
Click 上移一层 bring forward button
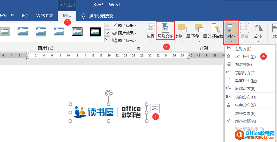pos(183,31)
